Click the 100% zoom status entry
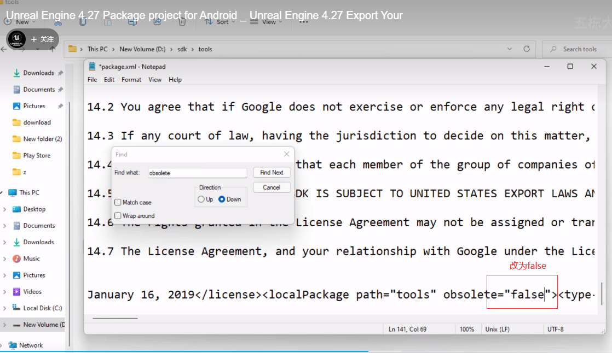 point(466,330)
